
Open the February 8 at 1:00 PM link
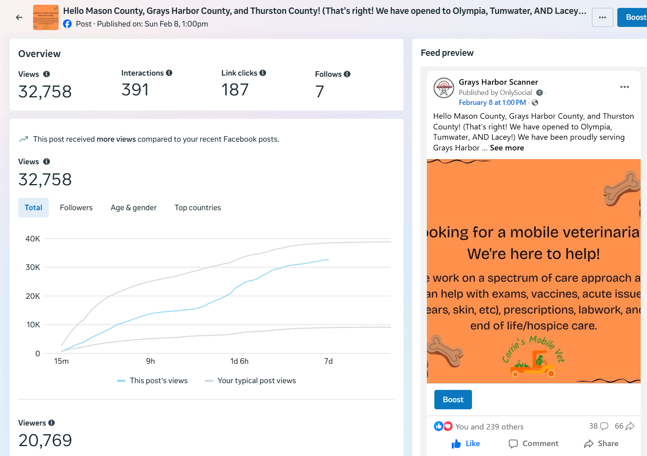tap(492, 103)
